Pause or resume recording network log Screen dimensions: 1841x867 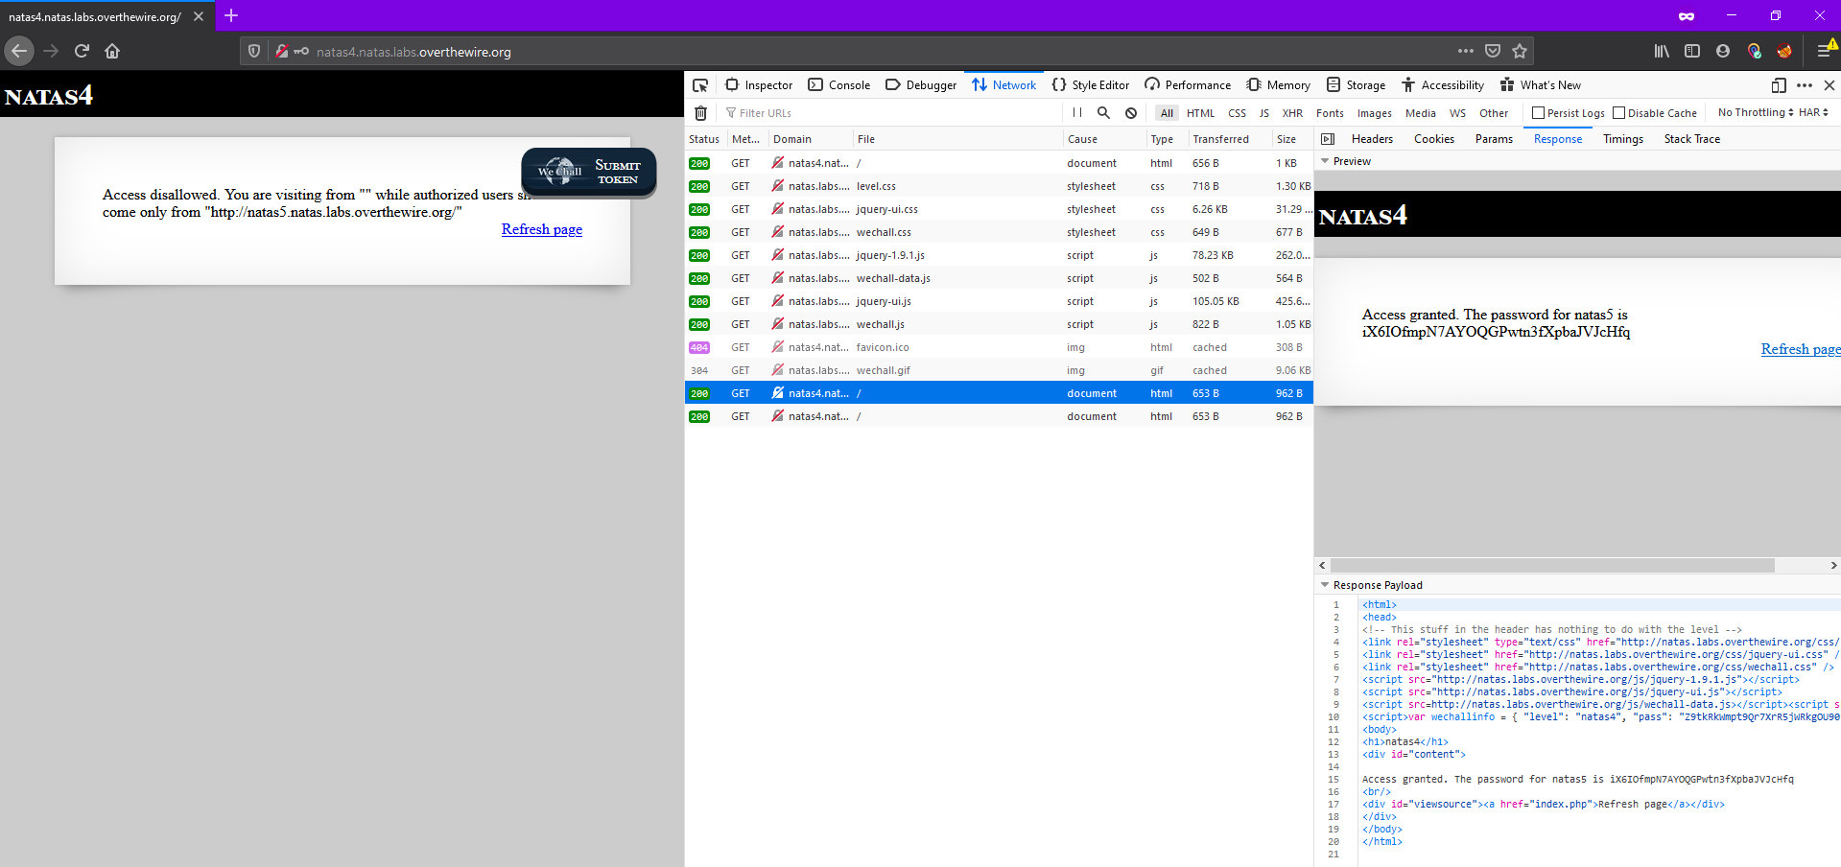(1077, 112)
